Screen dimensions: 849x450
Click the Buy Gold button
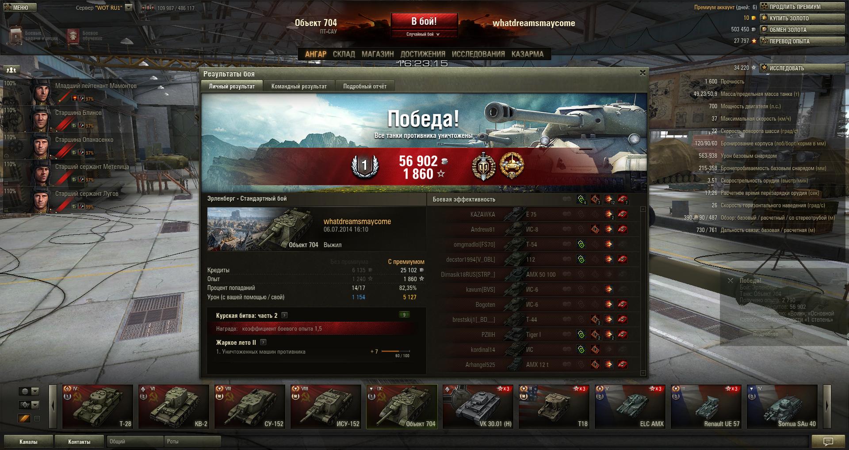click(x=802, y=18)
